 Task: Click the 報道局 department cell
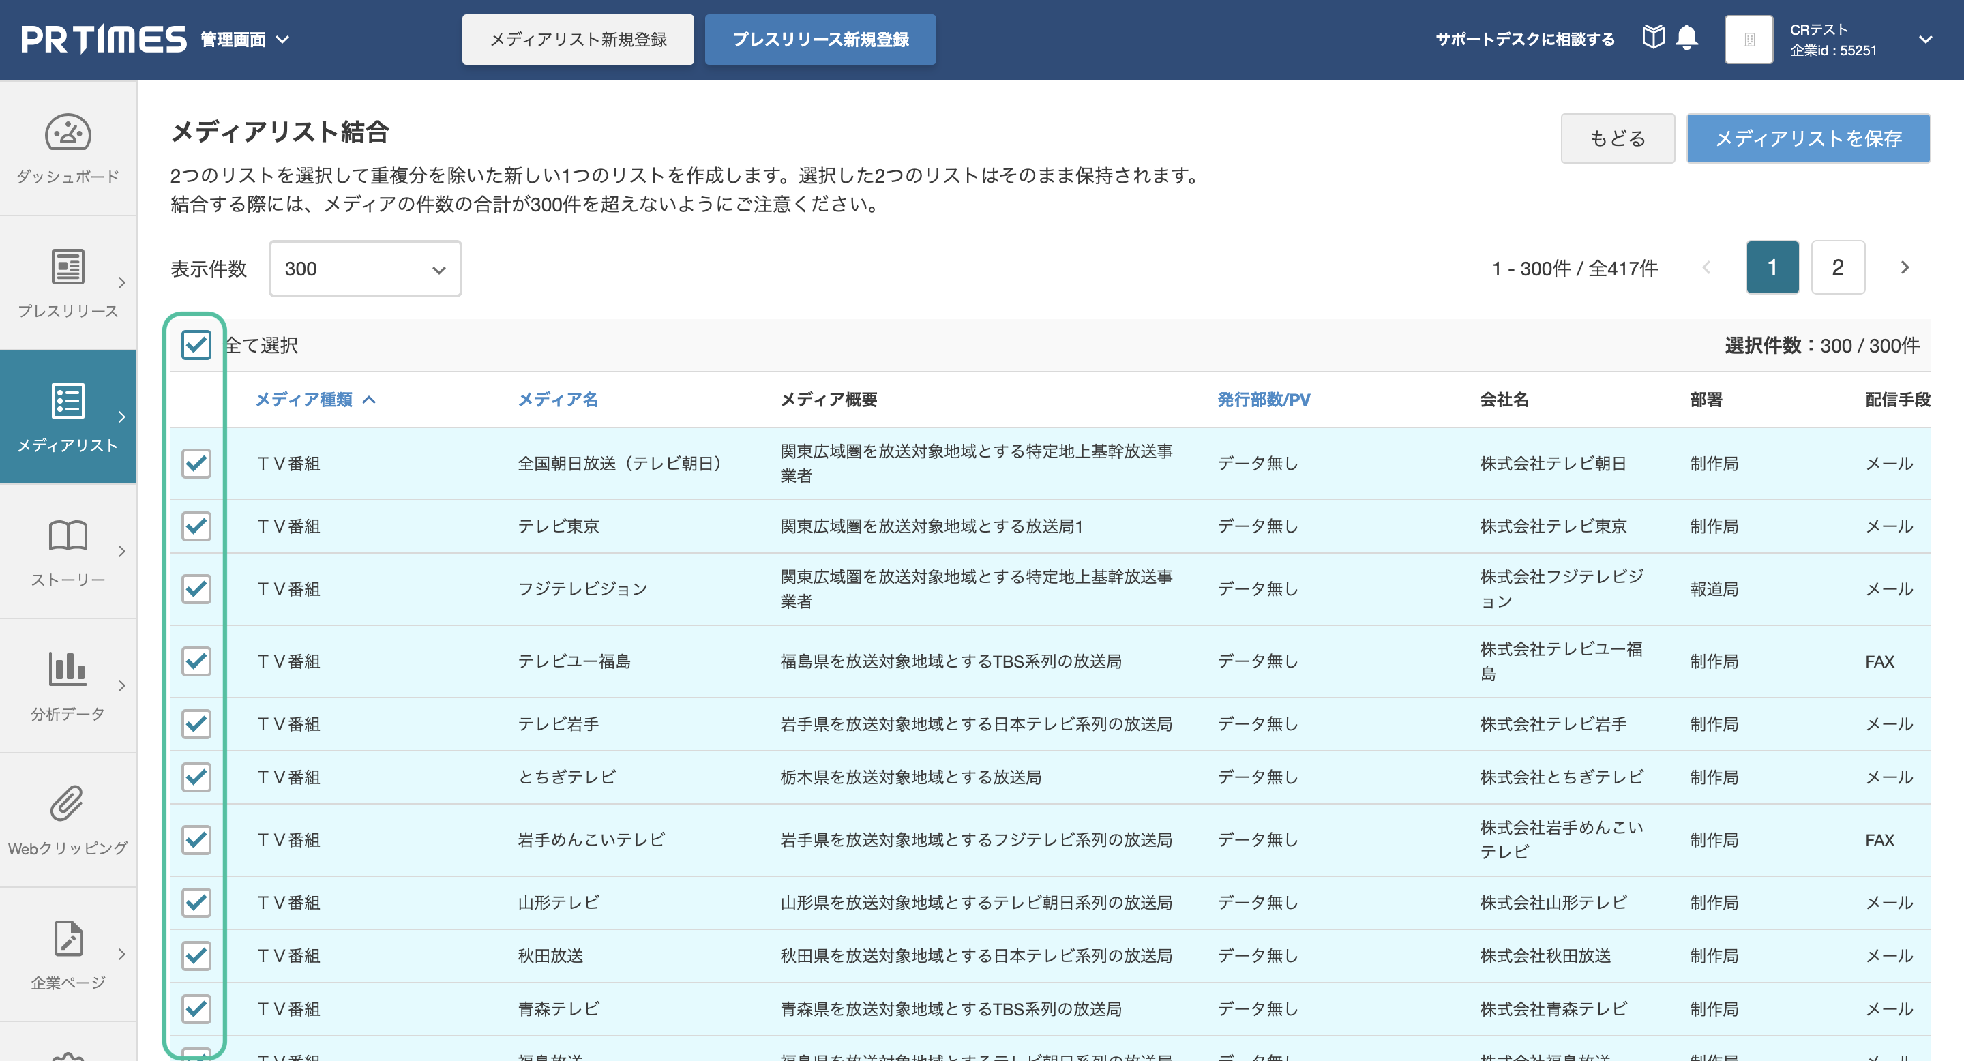tap(1714, 588)
